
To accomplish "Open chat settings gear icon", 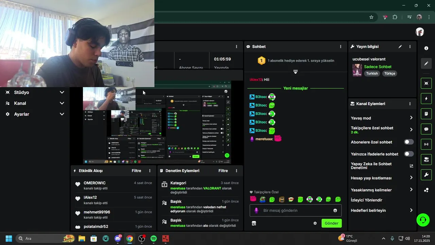I will pyautogui.click(x=315, y=223).
